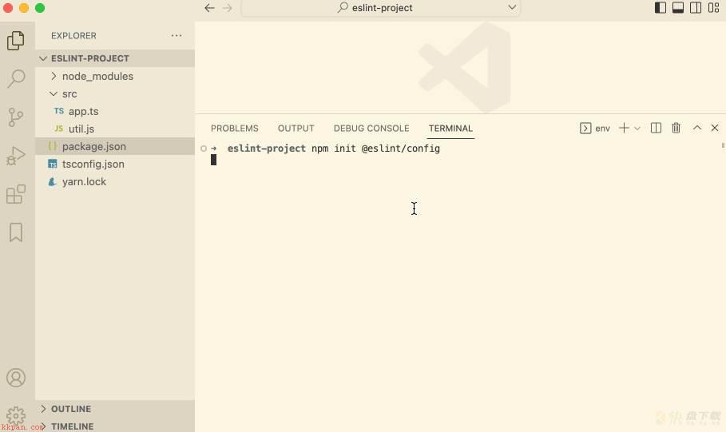726x432 pixels.
Task: Switch to the PROBLEMS tab
Action: click(x=234, y=129)
